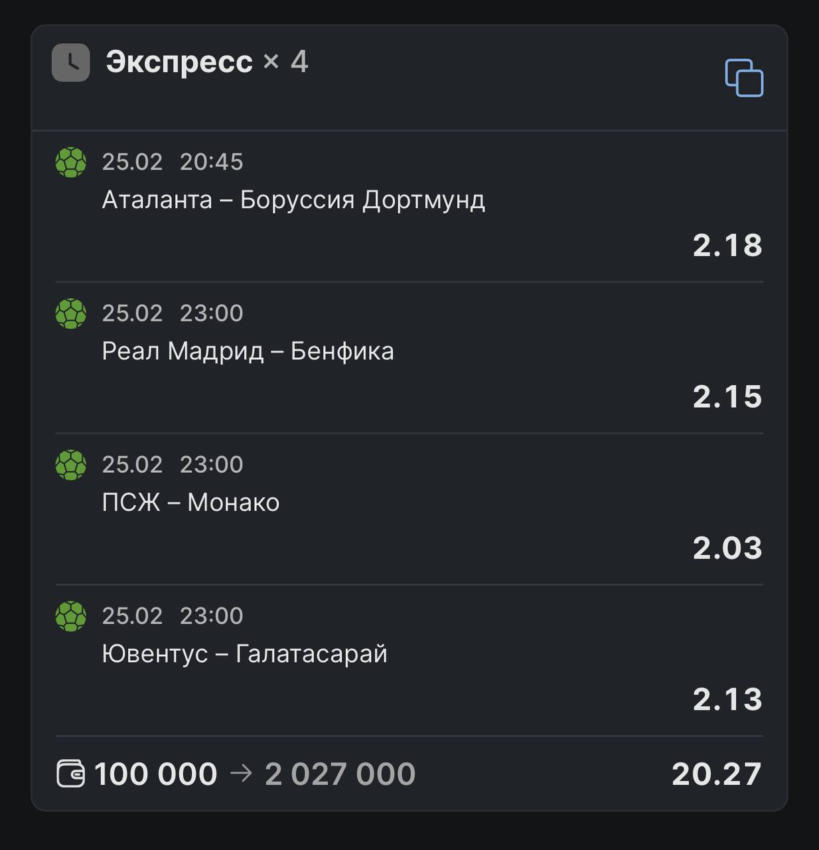
Task: Open the Реал Мадрид – Бенфика match
Action: pos(248,351)
